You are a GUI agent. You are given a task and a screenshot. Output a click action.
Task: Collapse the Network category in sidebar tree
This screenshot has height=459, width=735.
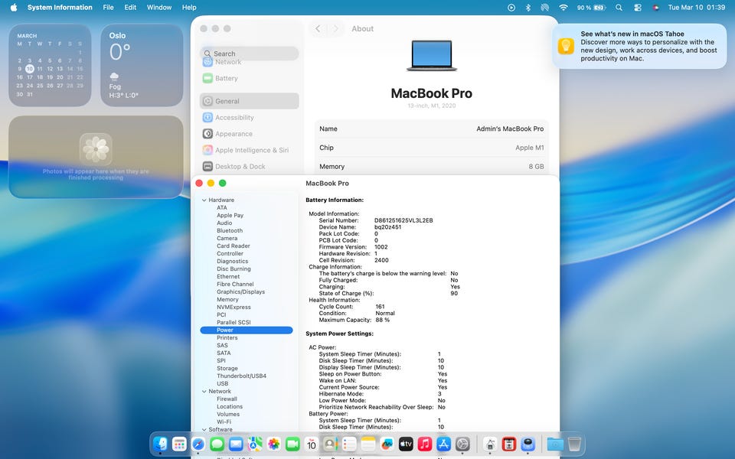coord(204,392)
